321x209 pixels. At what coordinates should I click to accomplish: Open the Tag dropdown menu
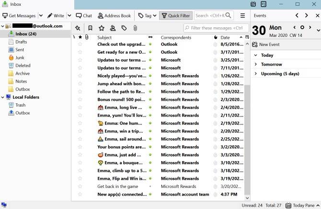148,15
